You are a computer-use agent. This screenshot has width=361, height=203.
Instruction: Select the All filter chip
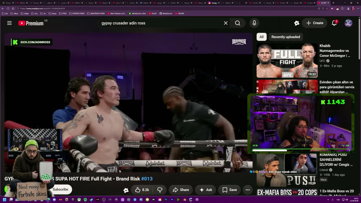pyautogui.click(x=261, y=37)
